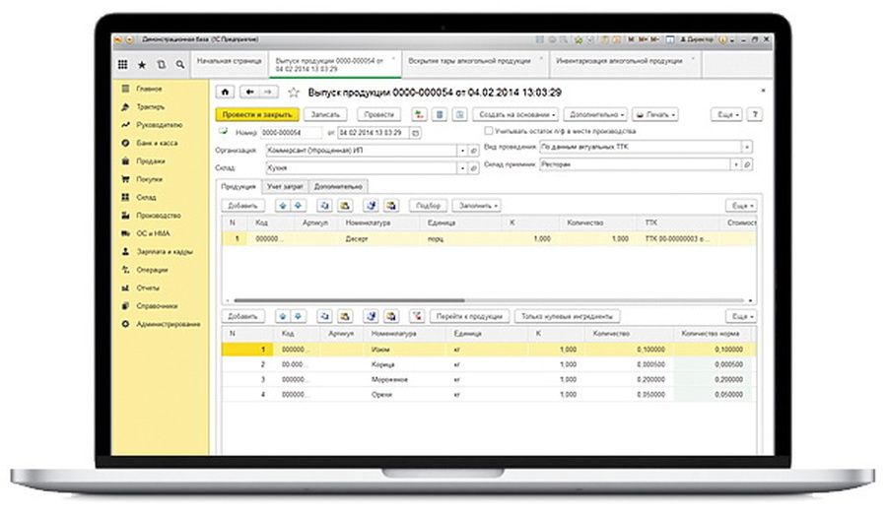
Task: Go back with the left arrow button
Action: tap(250, 92)
